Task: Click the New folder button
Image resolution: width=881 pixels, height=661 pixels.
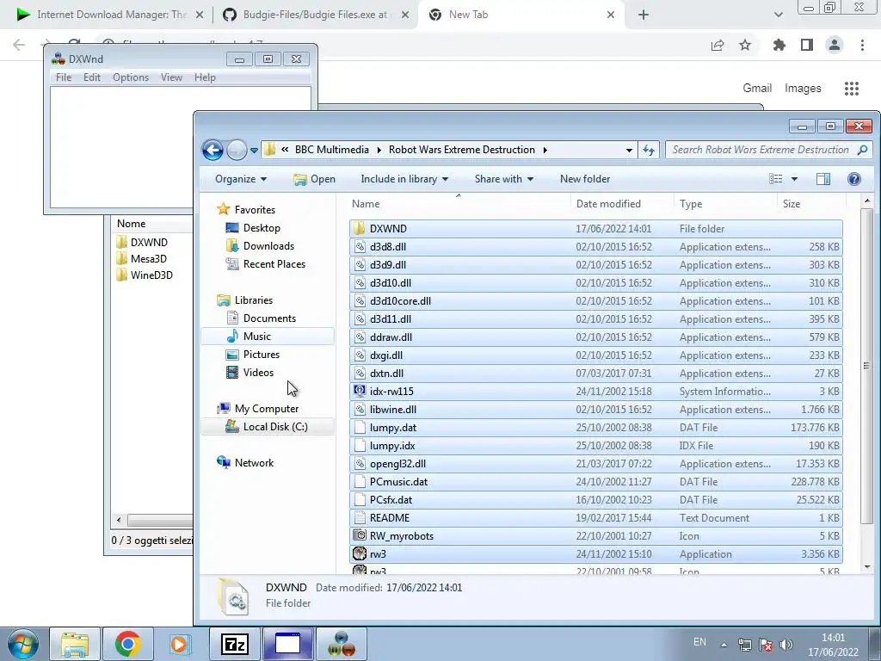Action: tap(585, 179)
